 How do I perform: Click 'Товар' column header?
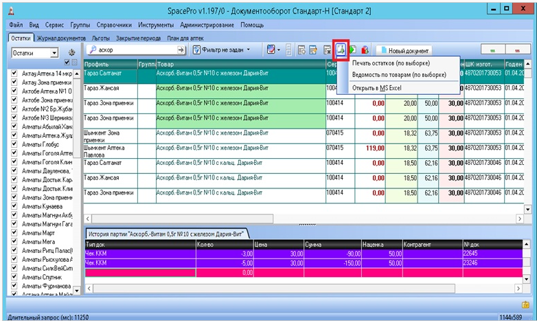(241, 64)
